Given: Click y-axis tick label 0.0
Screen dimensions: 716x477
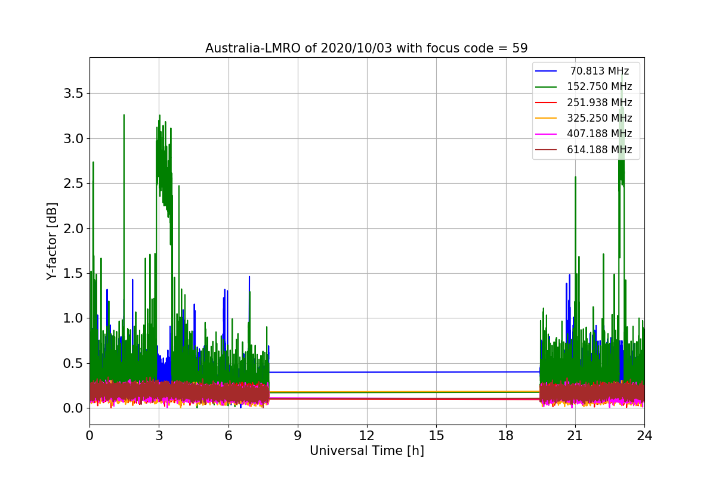Looking at the screenshot, I should [73, 408].
